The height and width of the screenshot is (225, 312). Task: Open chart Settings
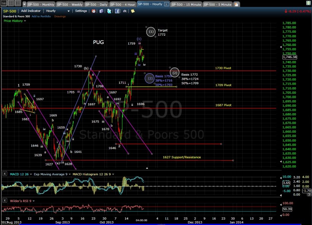click(x=81, y=11)
